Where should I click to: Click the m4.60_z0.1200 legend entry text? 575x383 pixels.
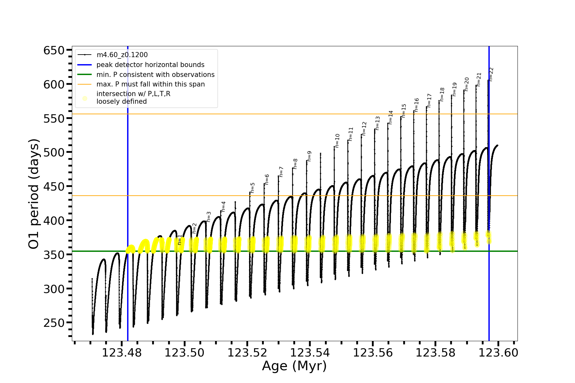[122, 55]
